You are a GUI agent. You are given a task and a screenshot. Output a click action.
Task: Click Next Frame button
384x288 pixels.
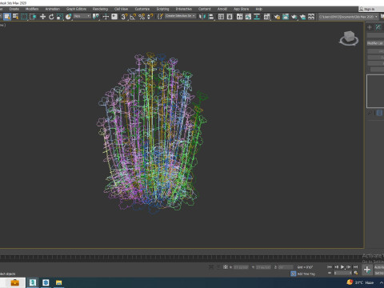pyautogui.click(x=349, y=266)
